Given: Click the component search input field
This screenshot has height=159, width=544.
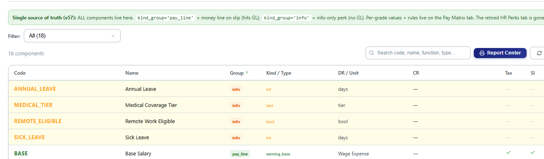Looking at the screenshot, I should tap(418, 53).
